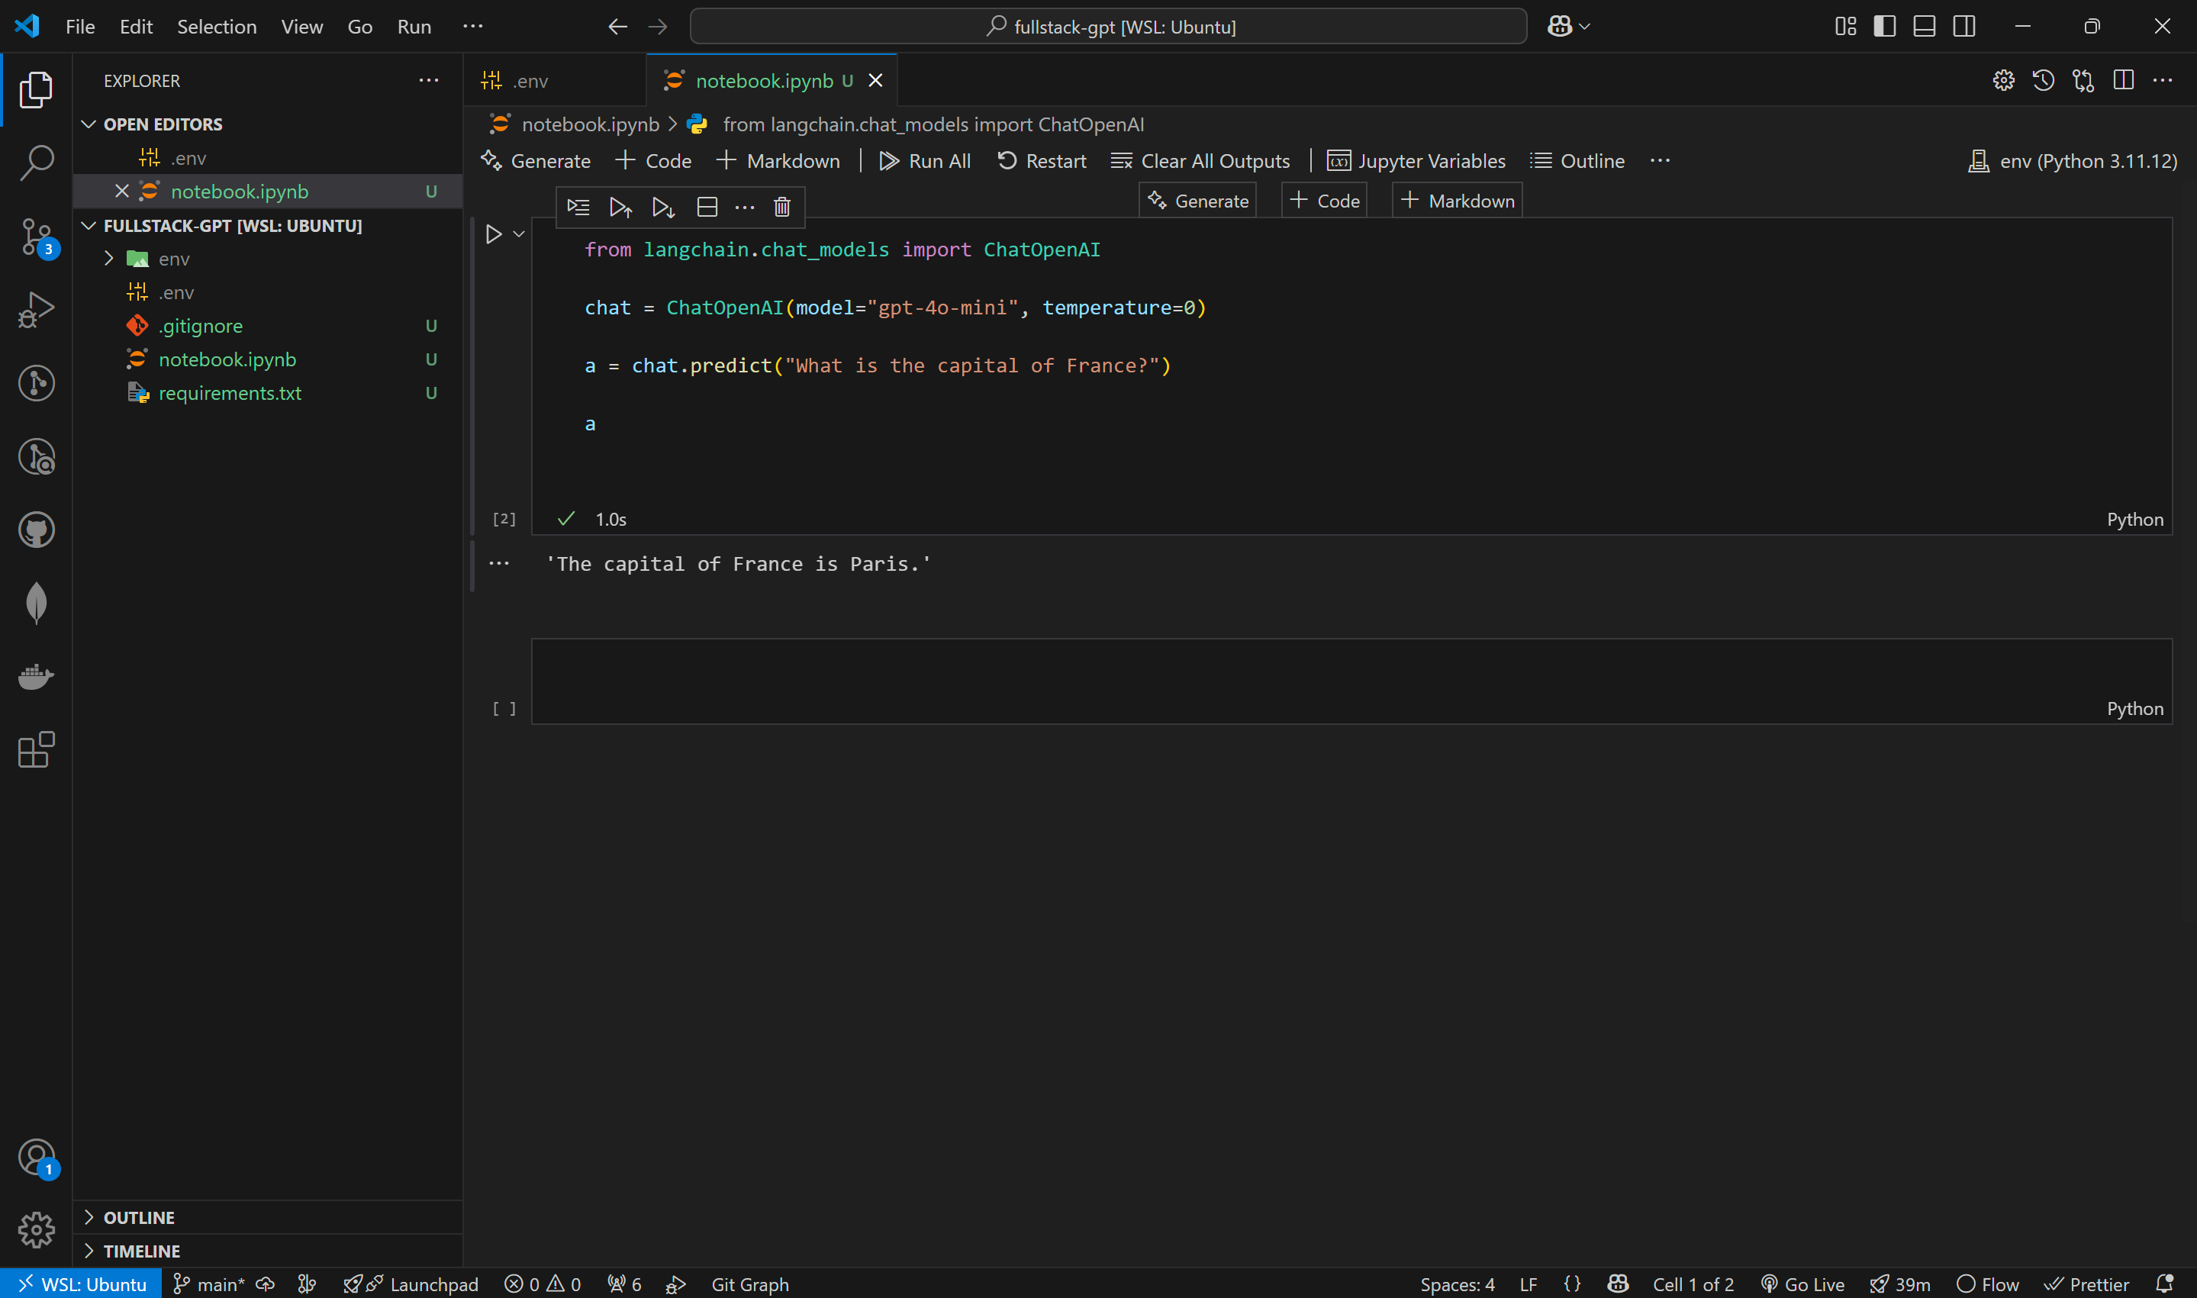Viewport: 2197px width, 1298px height.
Task: Delete the cell with trash icon
Action: (x=782, y=208)
